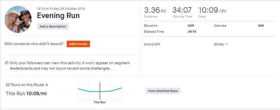Click the 34:07 Moving Time stat

coord(182,12)
